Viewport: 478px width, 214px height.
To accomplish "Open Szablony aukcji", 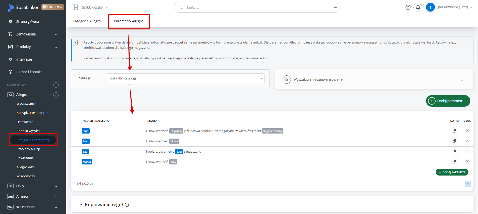I will click(x=28, y=149).
